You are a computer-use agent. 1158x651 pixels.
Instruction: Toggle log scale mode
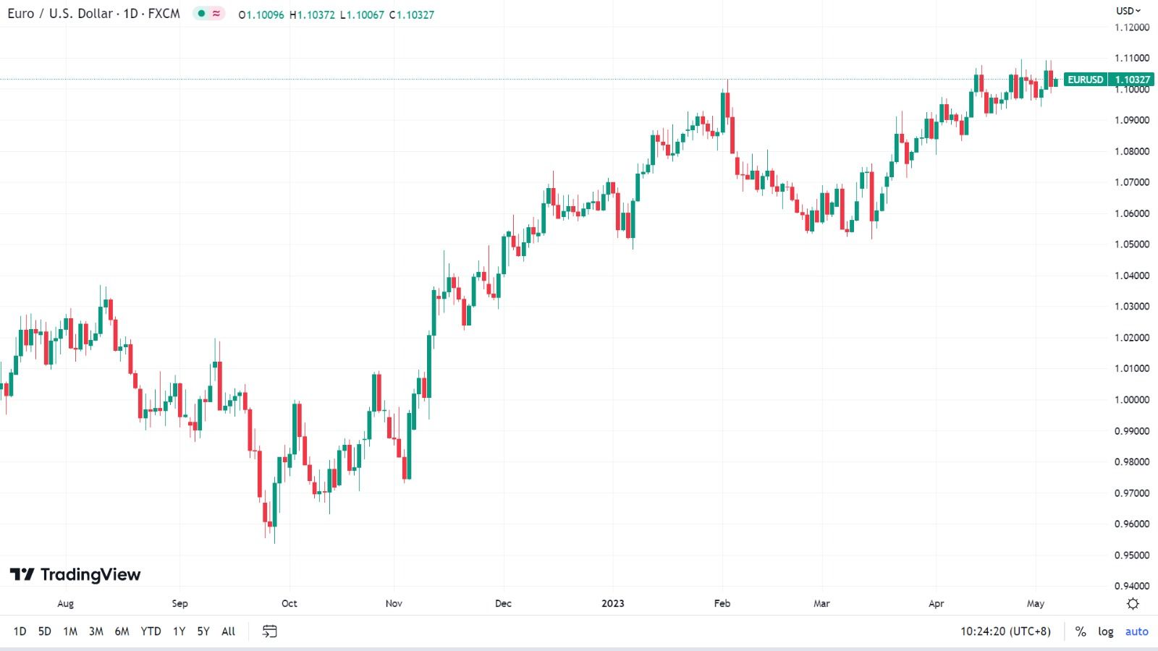pyautogui.click(x=1106, y=631)
